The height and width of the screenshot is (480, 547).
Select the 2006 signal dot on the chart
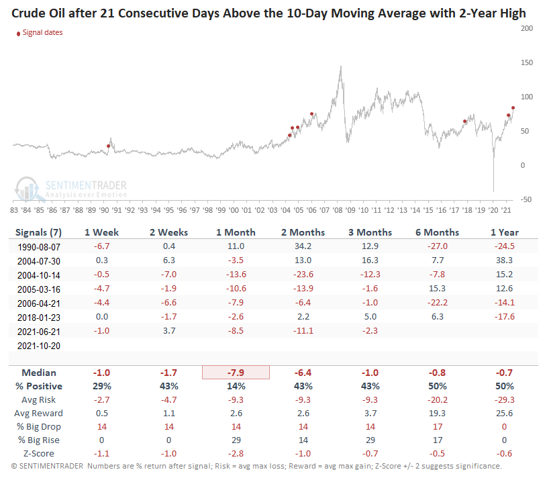(312, 114)
